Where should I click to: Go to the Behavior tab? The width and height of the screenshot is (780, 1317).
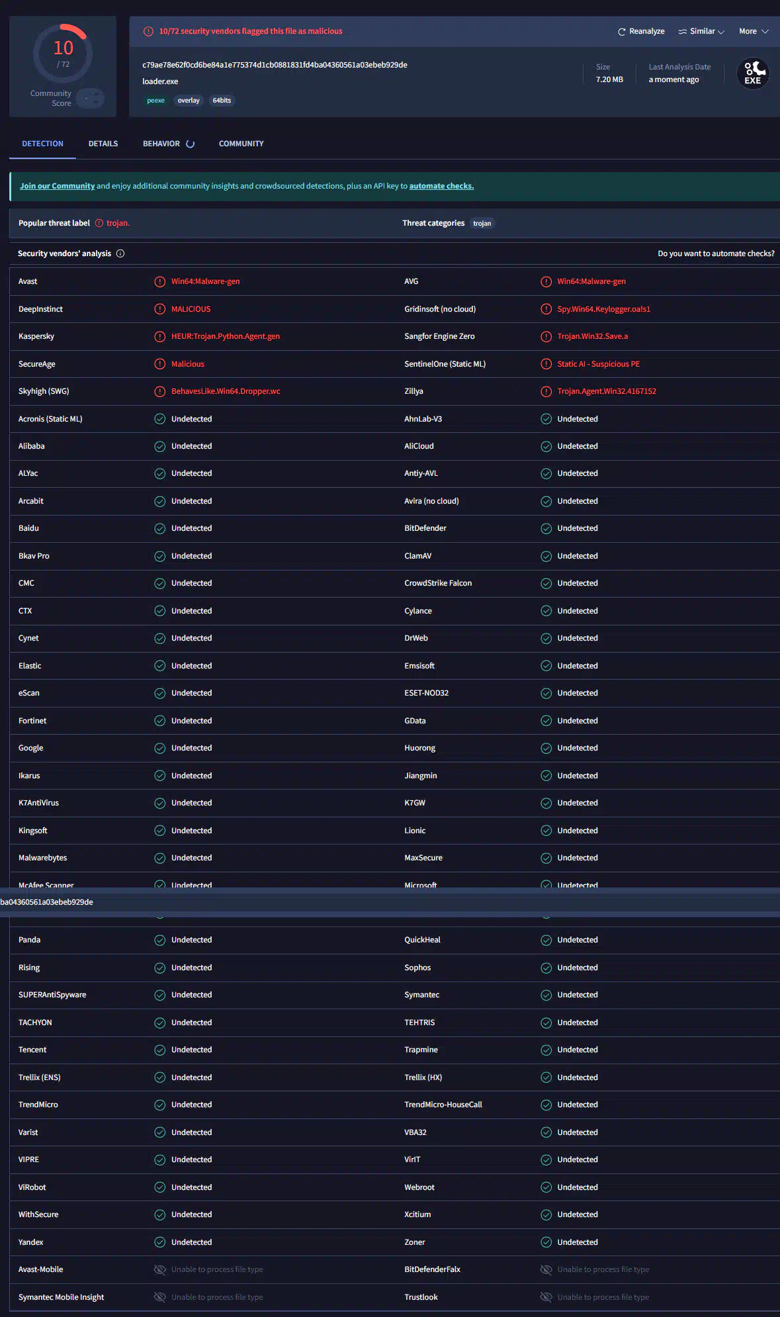pyautogui.click(x=168, y=144)
